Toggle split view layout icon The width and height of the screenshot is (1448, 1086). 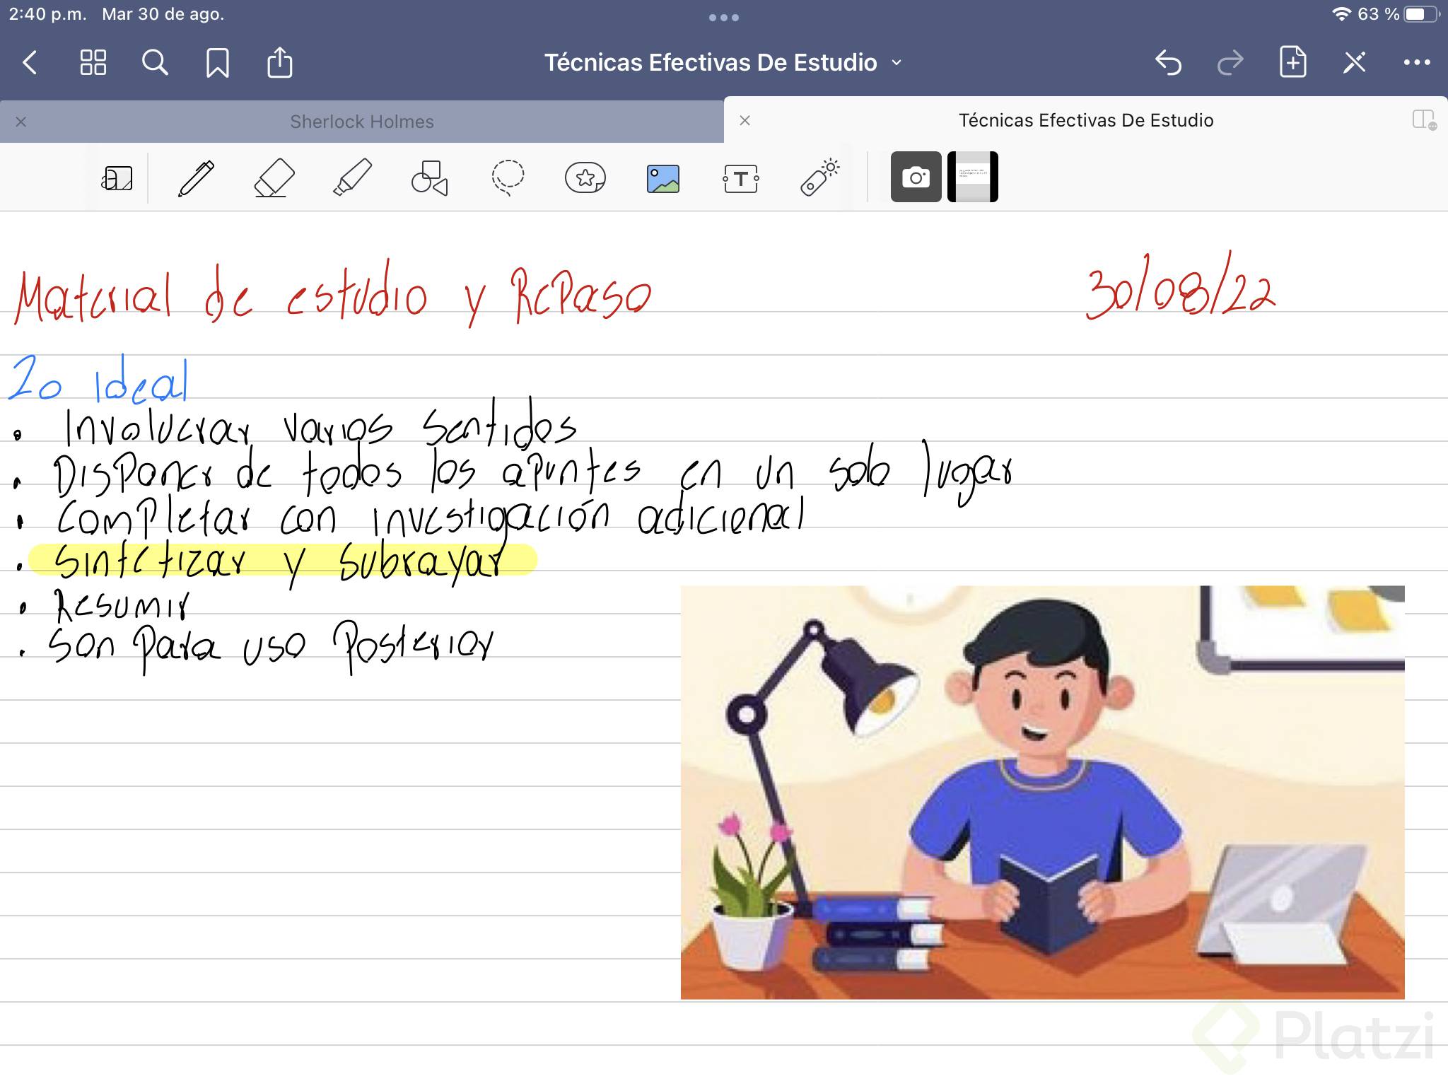pyautogui.click(x=1423, y=120)
